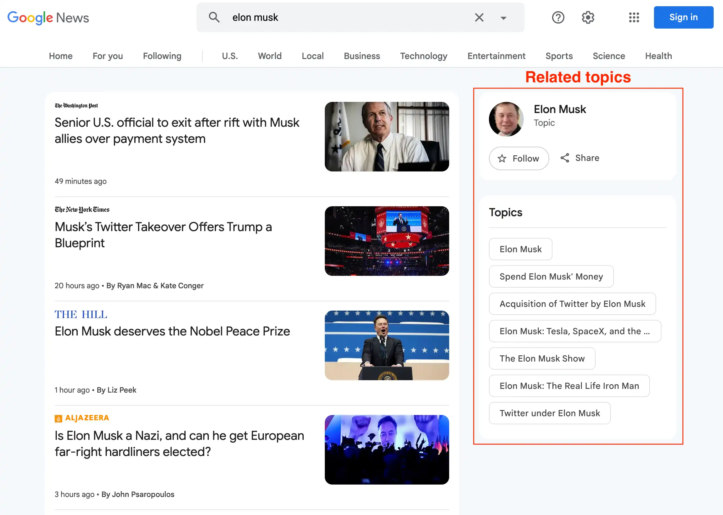This screenshot has height=515, width=723.
Task: Select the Technology tab
Action: pos(424,56)
